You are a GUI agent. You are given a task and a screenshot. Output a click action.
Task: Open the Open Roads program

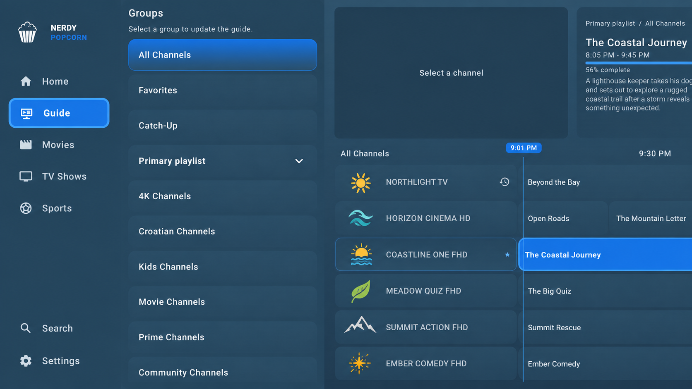pos(563,218)
